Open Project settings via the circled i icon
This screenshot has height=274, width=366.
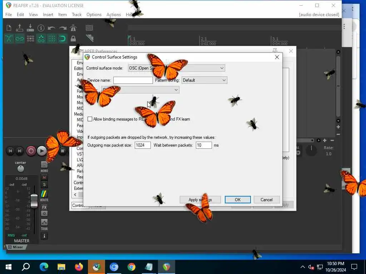(x=41, y=28)
